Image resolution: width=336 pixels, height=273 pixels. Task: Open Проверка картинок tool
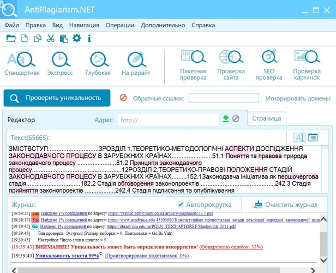coord(307,65)
